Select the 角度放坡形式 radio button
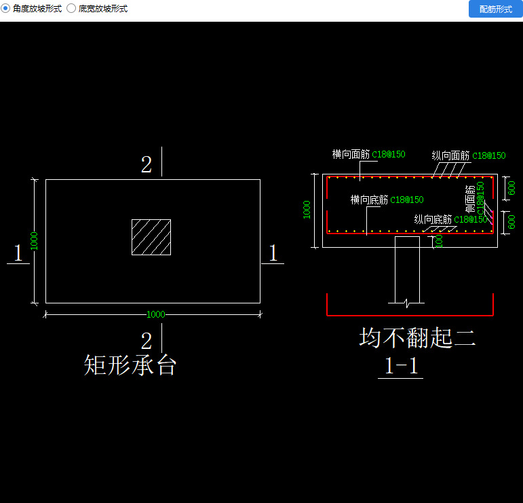The width and height of the screenshot is (523, 503). 5,9
